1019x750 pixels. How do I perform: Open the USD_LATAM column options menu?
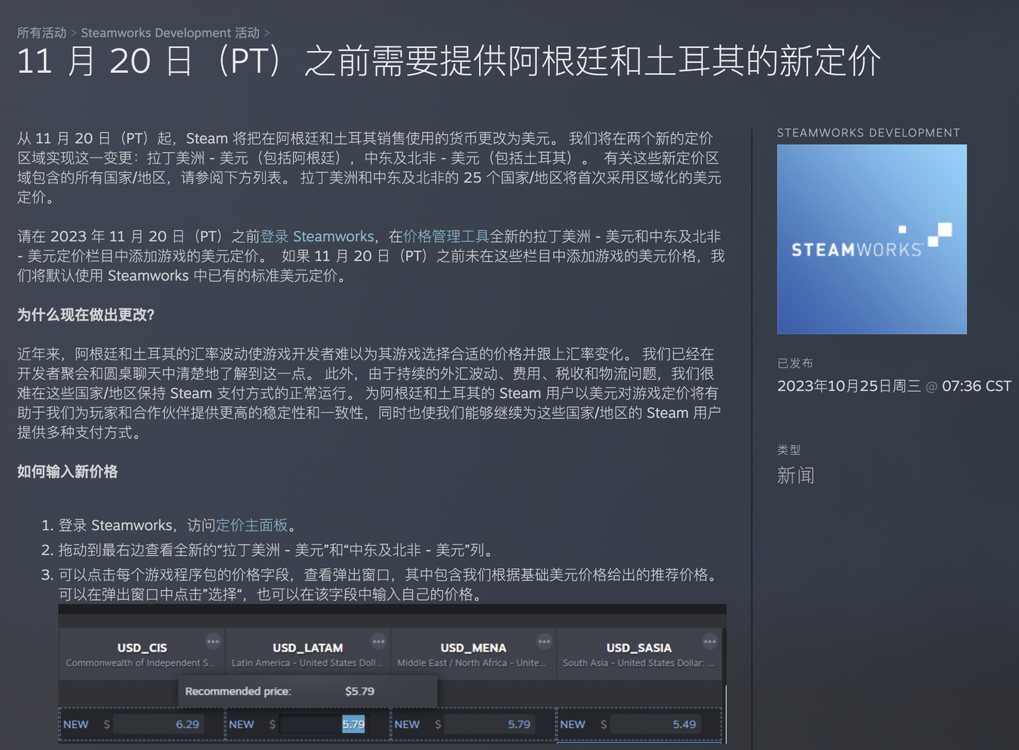pos(379,640)
